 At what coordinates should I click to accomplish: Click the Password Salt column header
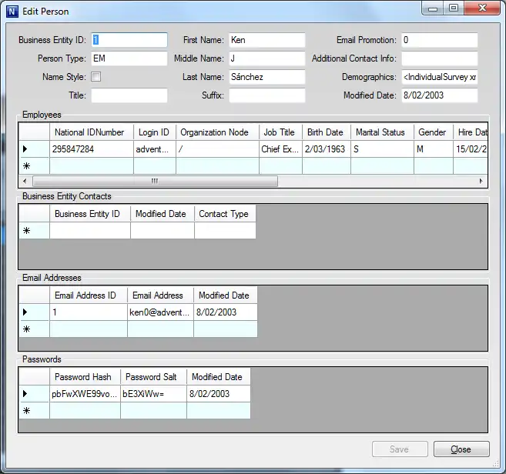click(153, 377)
